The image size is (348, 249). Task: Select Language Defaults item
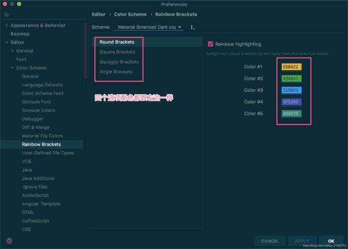click(42, 85)
